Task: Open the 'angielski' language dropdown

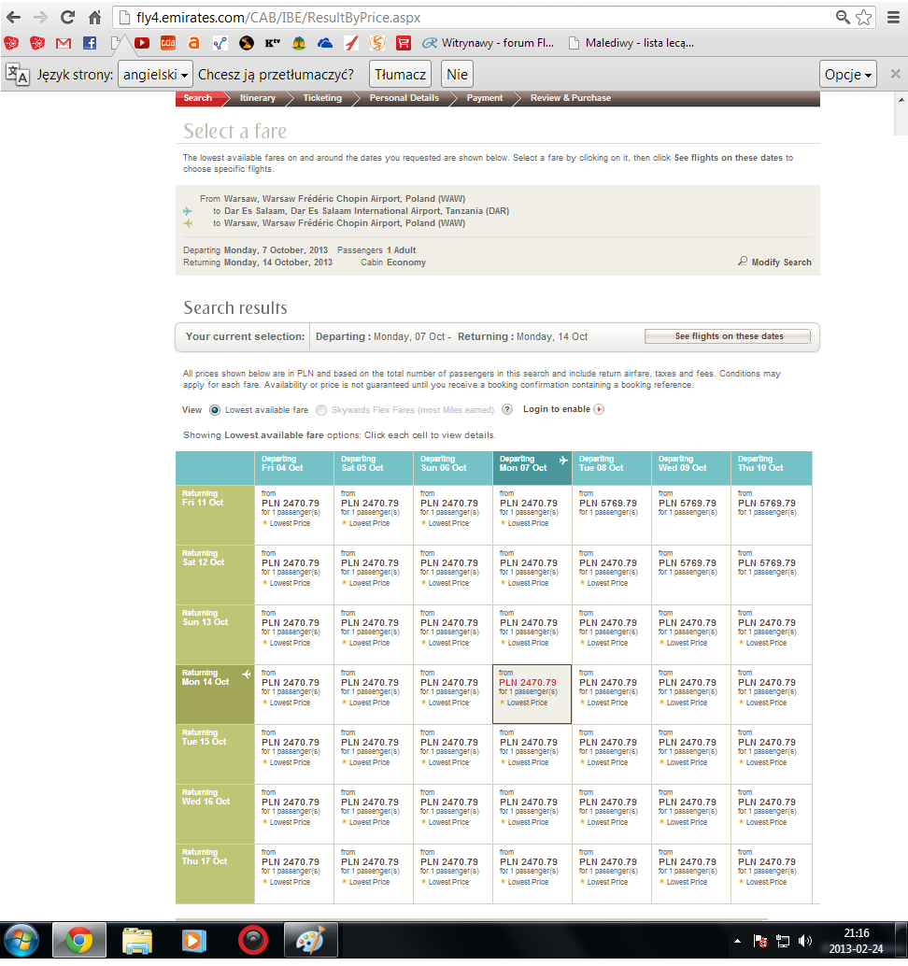Action: point(155,75)
